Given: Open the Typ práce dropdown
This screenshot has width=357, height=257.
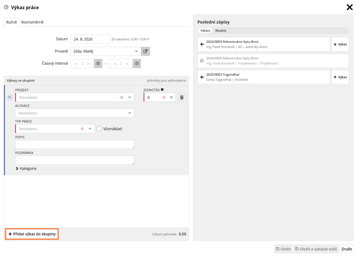Looking at the screenshot, I should point(55,129).
